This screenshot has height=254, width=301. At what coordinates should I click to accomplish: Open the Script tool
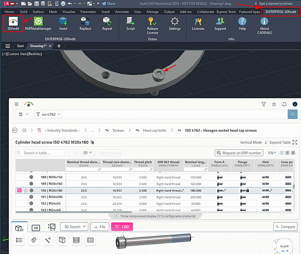click(x=130, y=23)
